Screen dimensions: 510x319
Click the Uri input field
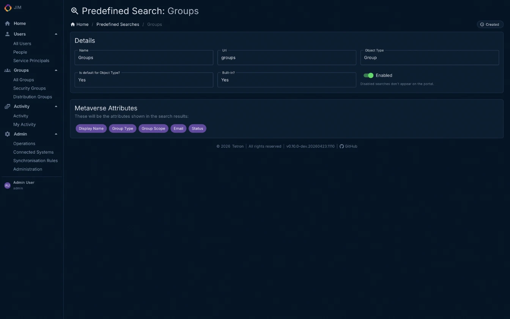(286, 58)
